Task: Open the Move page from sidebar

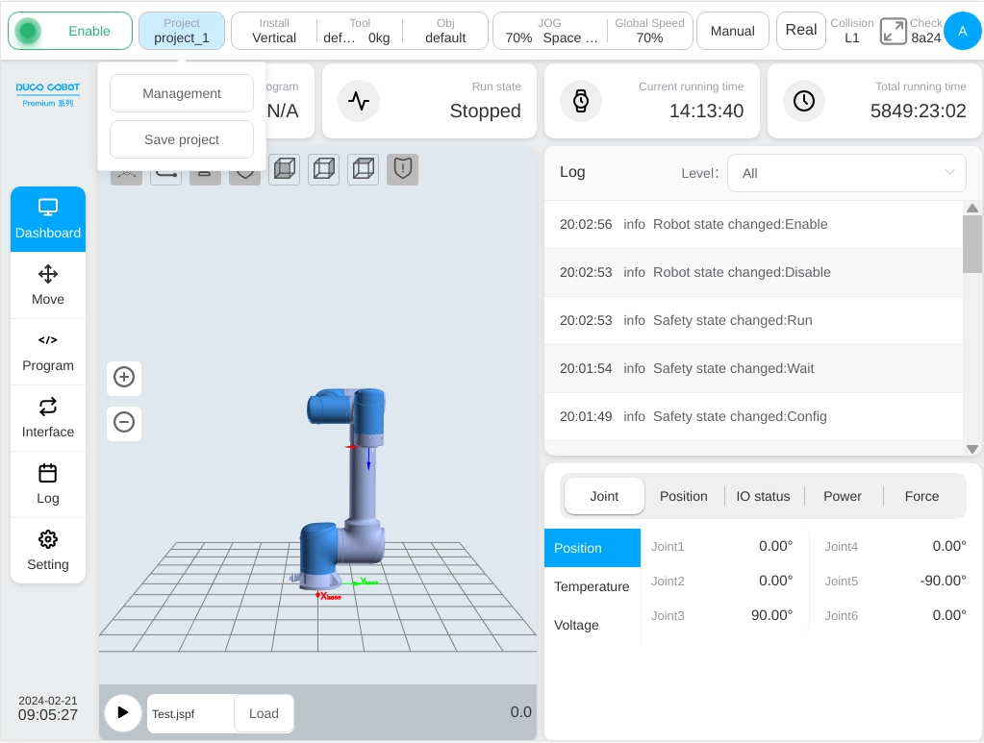Action: pos(48,285)
